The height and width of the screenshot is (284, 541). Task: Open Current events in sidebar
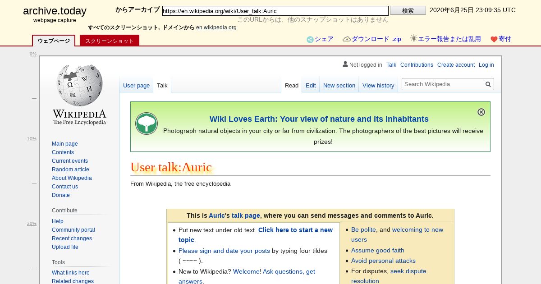pos(70,161)
